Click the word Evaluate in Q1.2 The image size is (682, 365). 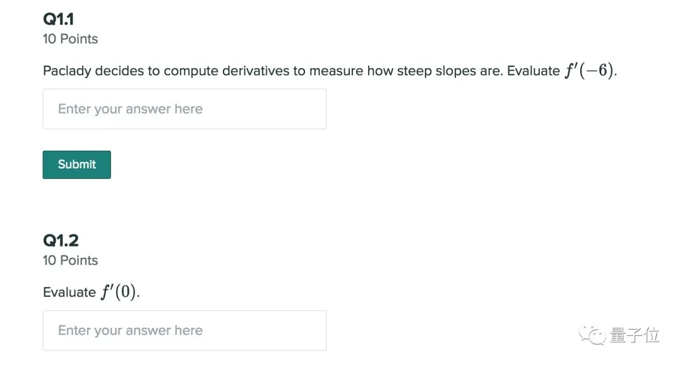69,292
